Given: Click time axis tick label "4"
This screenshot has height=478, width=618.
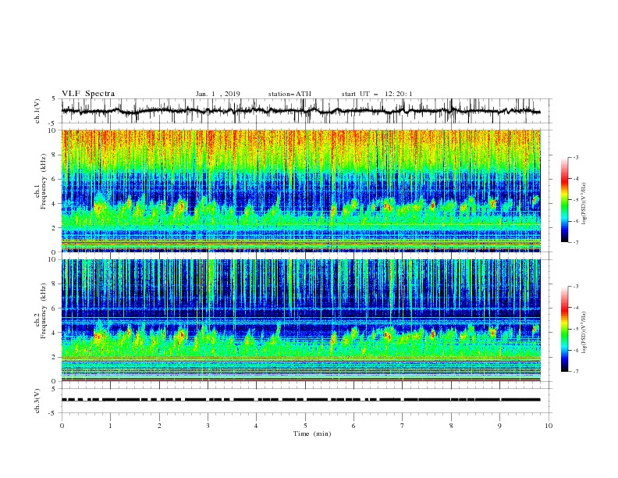Looking at the screenshot, I should point(256,426).
